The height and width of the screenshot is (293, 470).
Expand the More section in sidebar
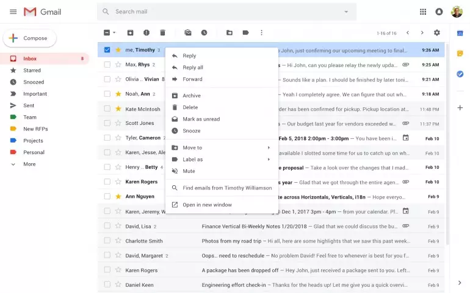tap(29, 164)
